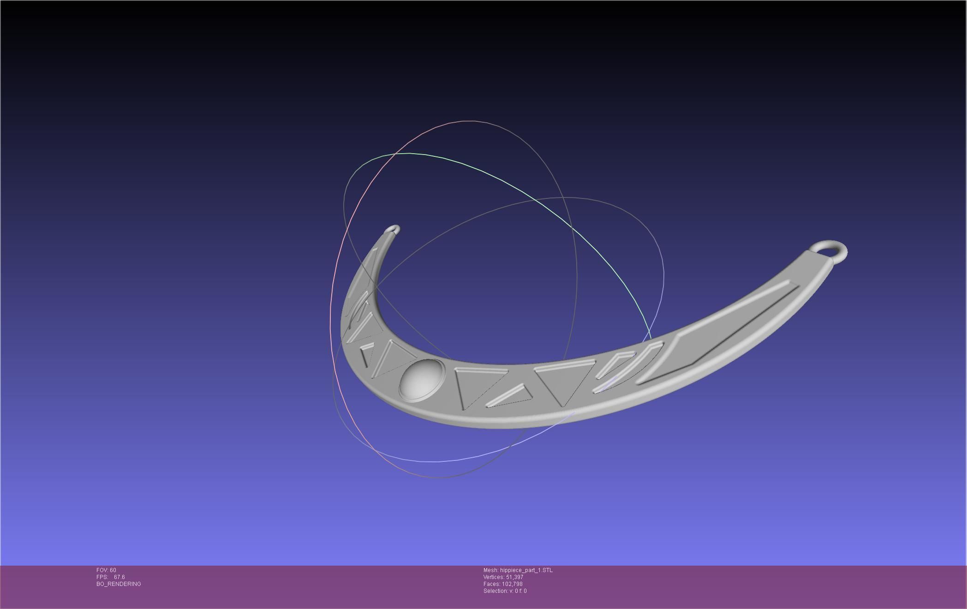Image resolution: width=967 pixels, height=609 pixels.
Task: Click the small ring loop at left tip
Action: coord(394,229)
